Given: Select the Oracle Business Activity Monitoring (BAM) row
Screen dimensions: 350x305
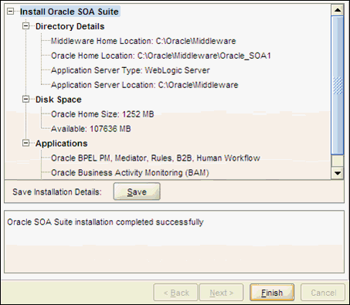Looking at the screenshot, I should [130, 173].
